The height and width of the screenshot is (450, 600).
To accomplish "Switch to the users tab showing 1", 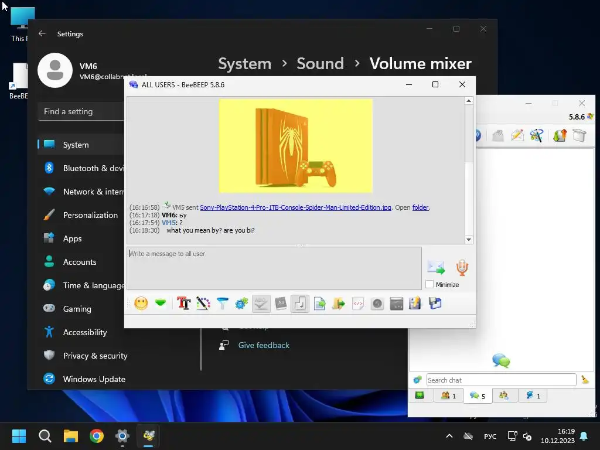I will (448, 396).
